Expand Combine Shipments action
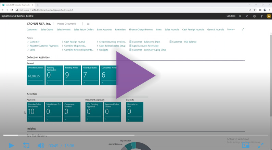Screen dimensions: 272x150 [x=74, y=46]
